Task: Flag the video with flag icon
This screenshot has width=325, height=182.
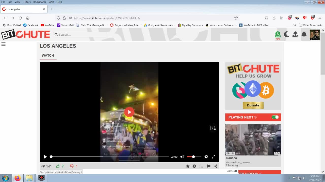Action: coord(208,166)
